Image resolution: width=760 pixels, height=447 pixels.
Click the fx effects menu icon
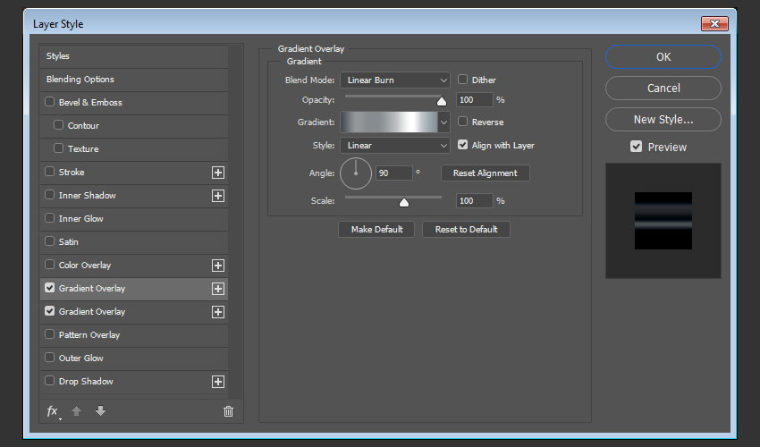[x=52, y=411]
